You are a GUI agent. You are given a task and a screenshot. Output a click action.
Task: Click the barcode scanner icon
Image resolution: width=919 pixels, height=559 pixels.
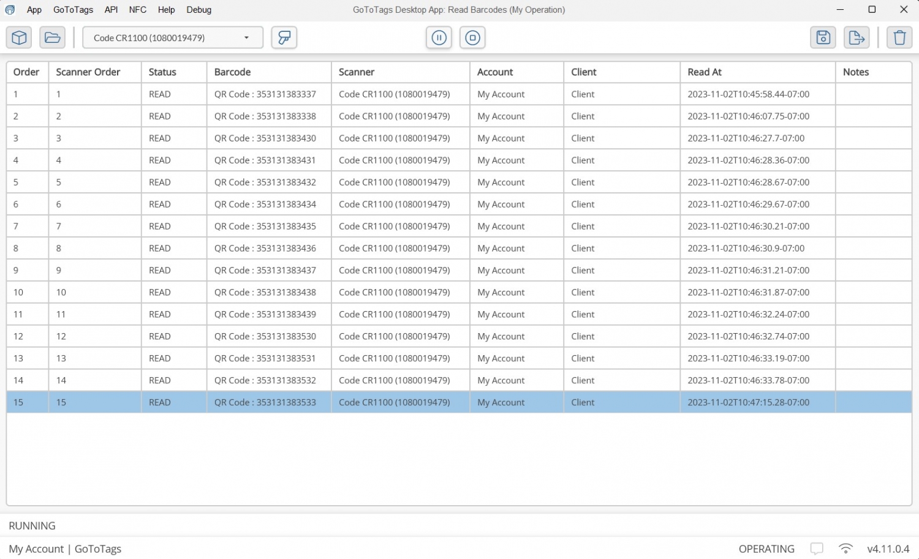point(284,37)
